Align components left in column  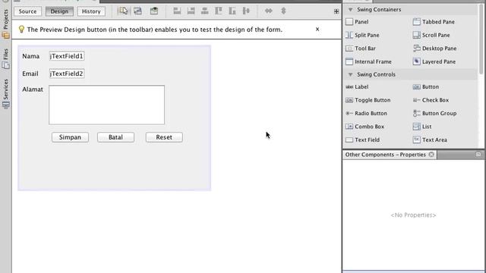[x=177, y=11]
